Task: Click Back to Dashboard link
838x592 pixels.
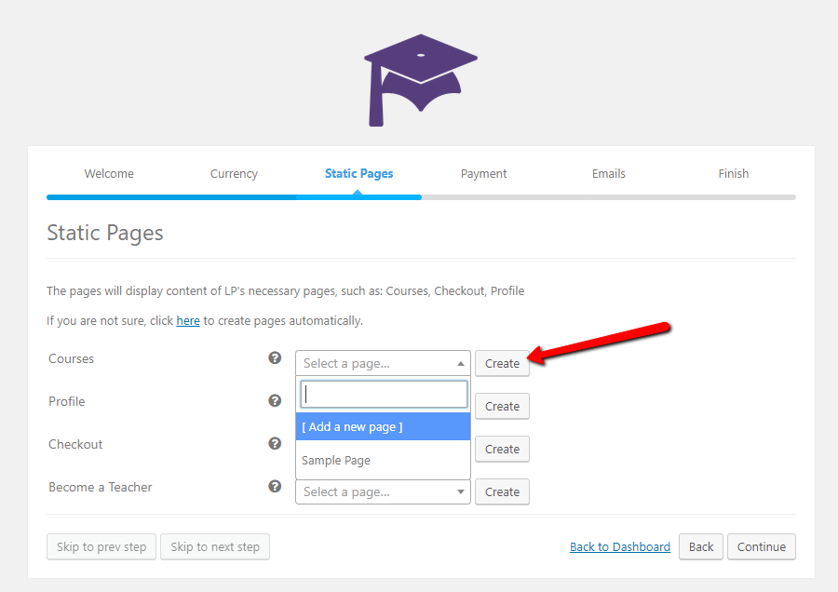Action: pyautogui.click(x=619, y=546)
